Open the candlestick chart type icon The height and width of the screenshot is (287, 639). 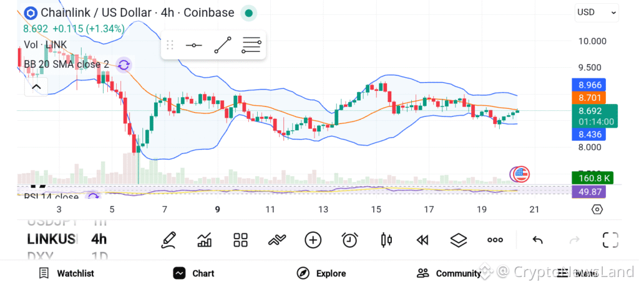click(386, 240)
